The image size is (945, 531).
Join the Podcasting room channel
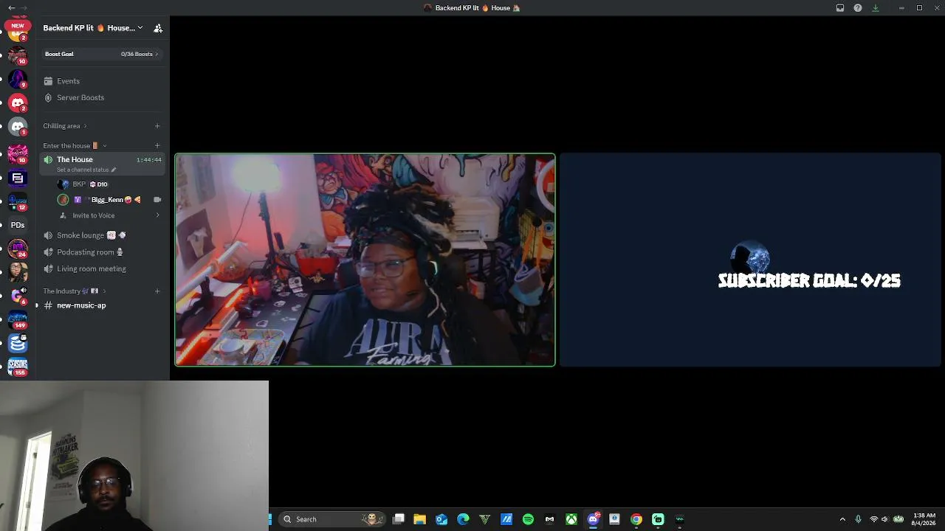point(85,252)
